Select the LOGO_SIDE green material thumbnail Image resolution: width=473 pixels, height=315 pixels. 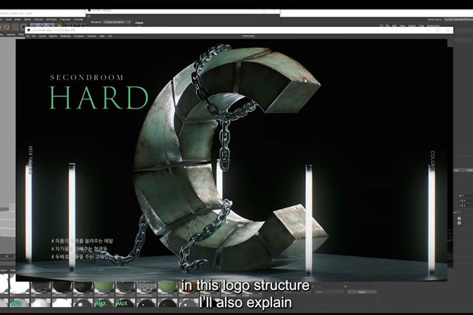point(104,288)
